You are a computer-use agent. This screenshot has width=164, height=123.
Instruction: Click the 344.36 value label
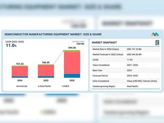coord(72,48)
